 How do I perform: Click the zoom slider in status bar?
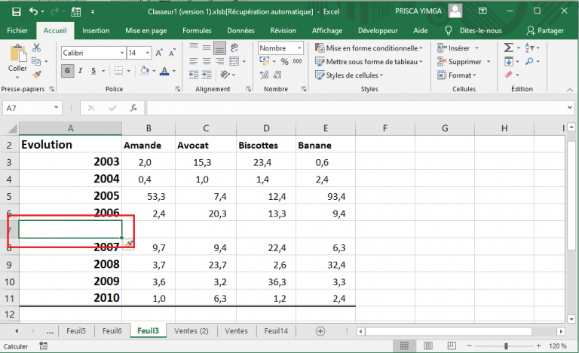pyautogui.click(x=506, y=346)
